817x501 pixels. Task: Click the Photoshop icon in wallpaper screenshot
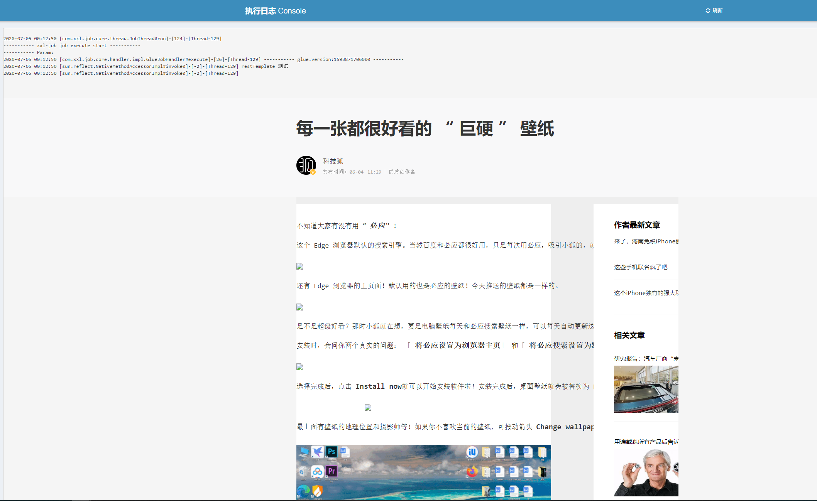click(331, 452)
